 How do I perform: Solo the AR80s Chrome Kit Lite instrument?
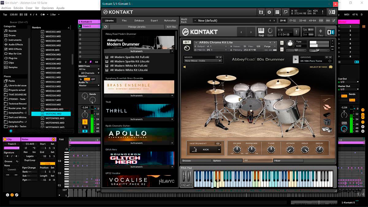coord(282,43)
